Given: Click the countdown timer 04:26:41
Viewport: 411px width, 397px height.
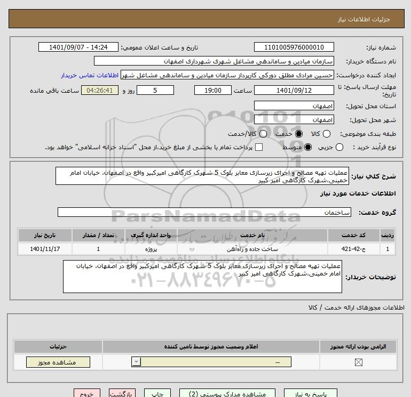Looking at the screenshot, I should point(100,90).
